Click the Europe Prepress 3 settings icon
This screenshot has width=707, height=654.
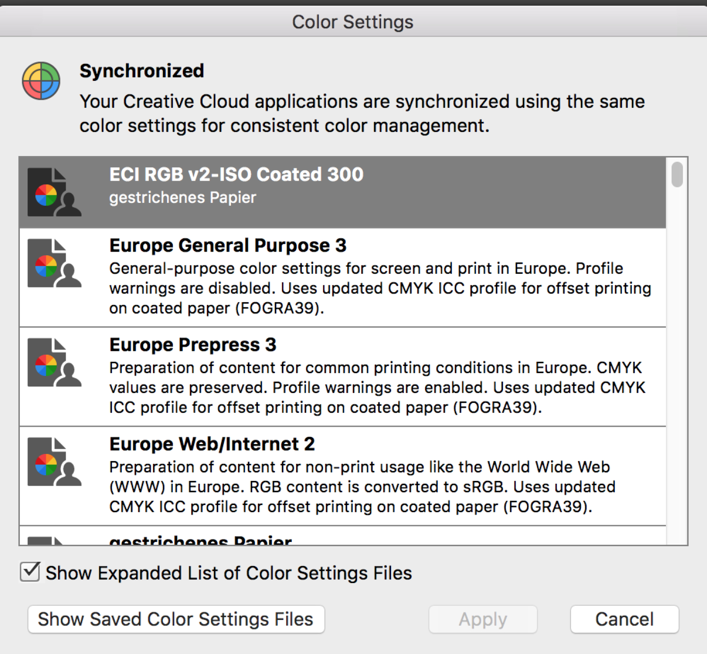(x=54, y=362)
